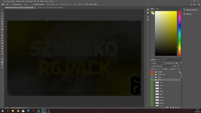Switch to the Próbki swatches tab
The height and width of the screenshot is (113, 201).
coord(157,9)
